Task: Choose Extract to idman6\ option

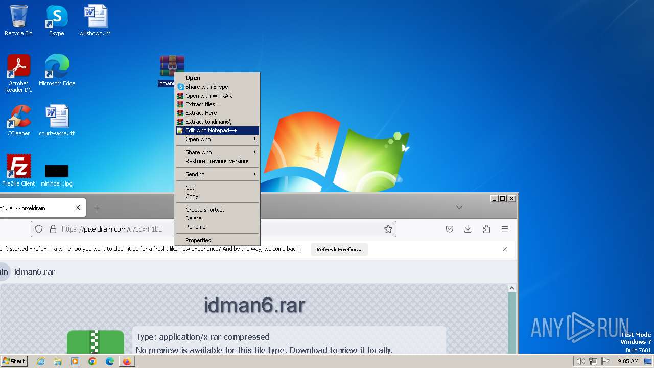Action: pyautogui.click(x=217, y=122)
